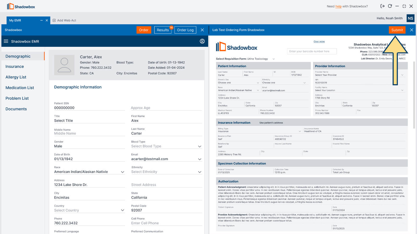Open the Insurance sidebar section

[x=15, y=67]
